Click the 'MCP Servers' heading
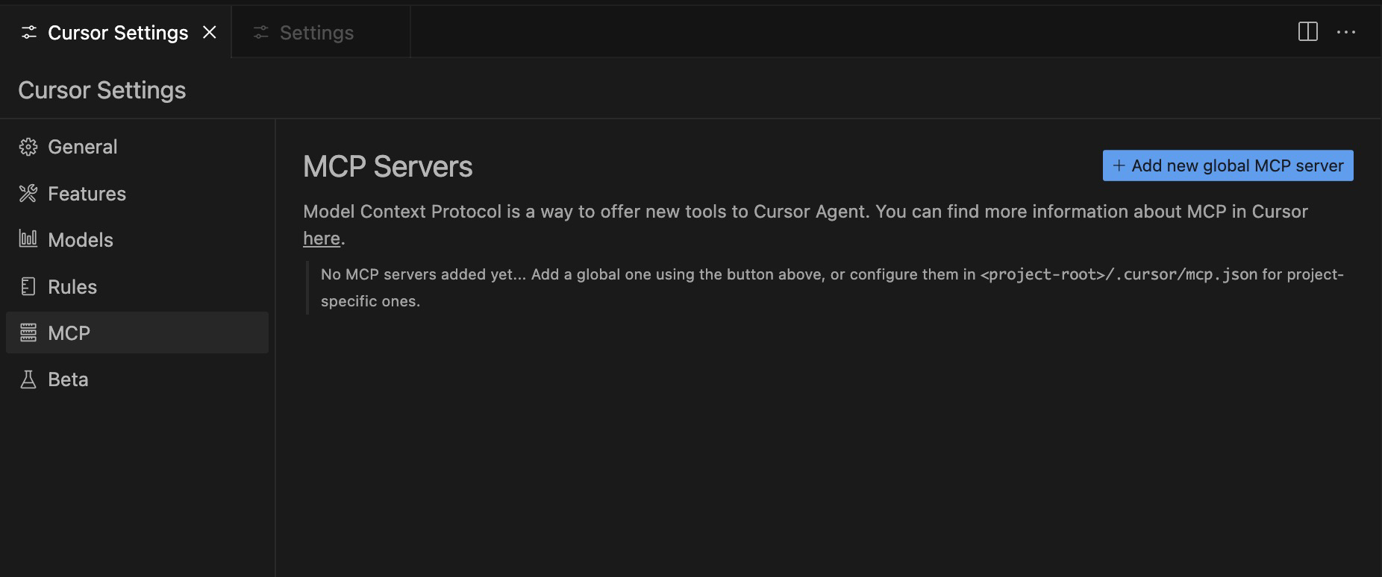This screenshot has width=1382, height=577. coord(387,166)
